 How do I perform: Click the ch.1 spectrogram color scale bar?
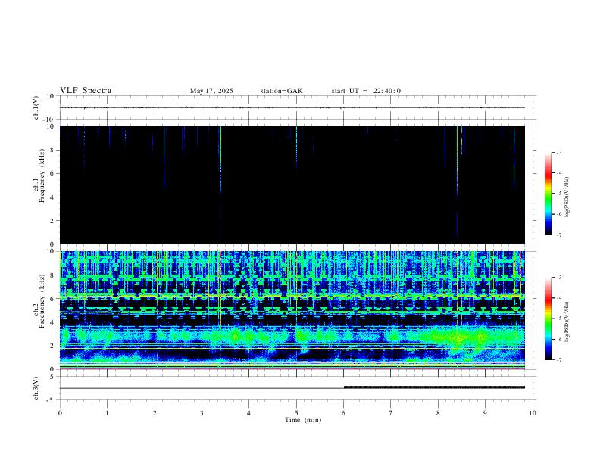click(548, 194)
